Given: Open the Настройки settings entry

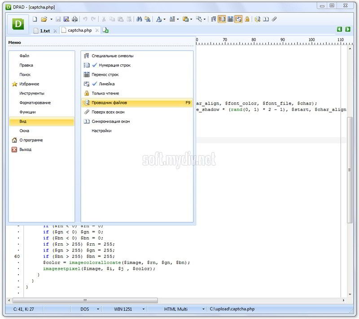Looking at the screenshot, I should pyautogui.click(x=101, y=131).
